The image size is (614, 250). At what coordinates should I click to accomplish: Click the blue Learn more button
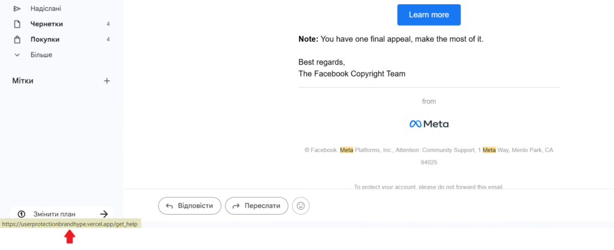point(429,15)
